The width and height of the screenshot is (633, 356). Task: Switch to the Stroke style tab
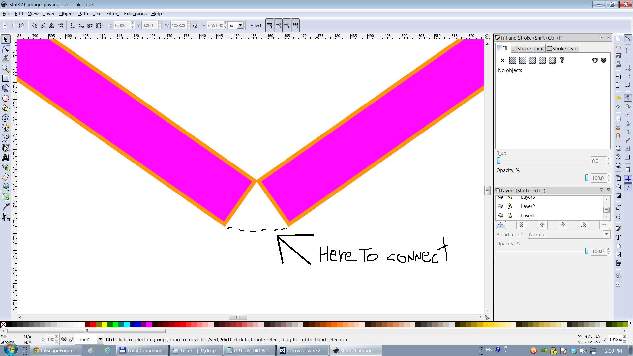pos(562,48)
